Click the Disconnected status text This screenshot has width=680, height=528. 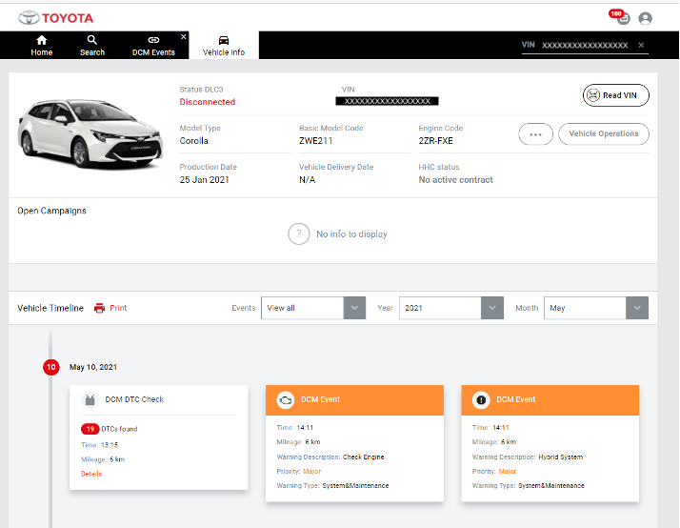(x=208, y=102)
